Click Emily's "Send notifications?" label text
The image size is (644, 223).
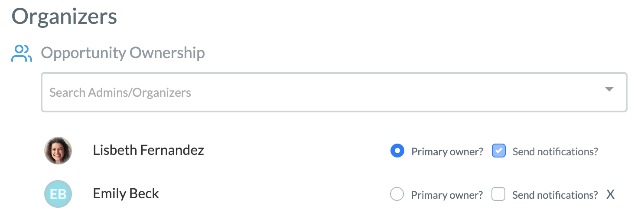[555, 195]
